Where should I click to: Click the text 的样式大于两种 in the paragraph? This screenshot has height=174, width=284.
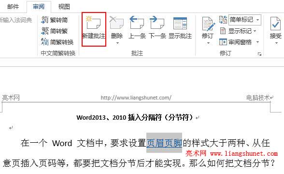pos(214,143)
